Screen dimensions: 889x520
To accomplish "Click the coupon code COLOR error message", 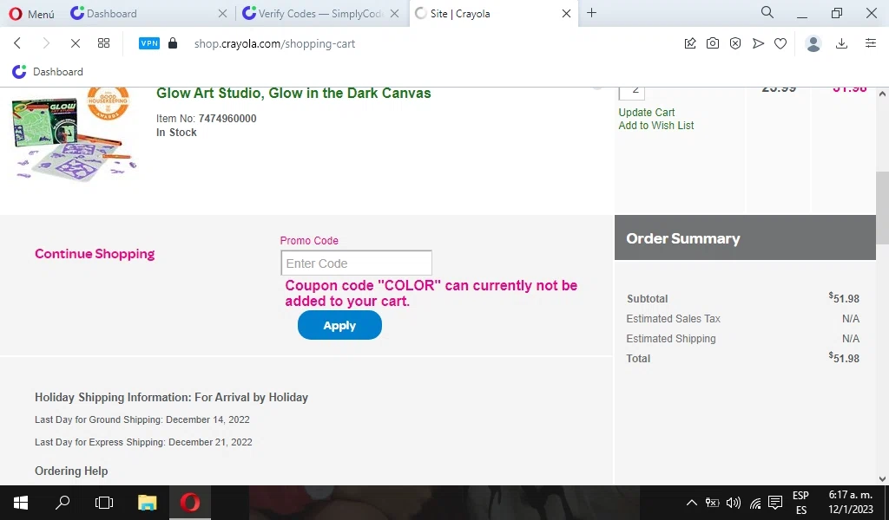I will click(x=431, y=293).
